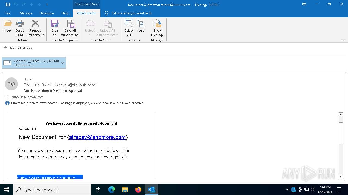Open Firefox from taskbar
The height and width of the screenshot is (195, 348).
(138, 190)
